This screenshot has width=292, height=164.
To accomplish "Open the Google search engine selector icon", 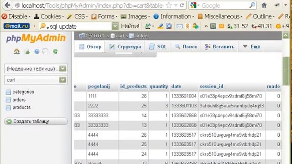I will point(193,5).
